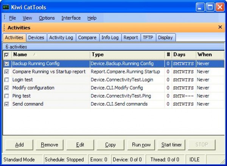Enable the Ping test activity checkbox

(x=6, y=96)
